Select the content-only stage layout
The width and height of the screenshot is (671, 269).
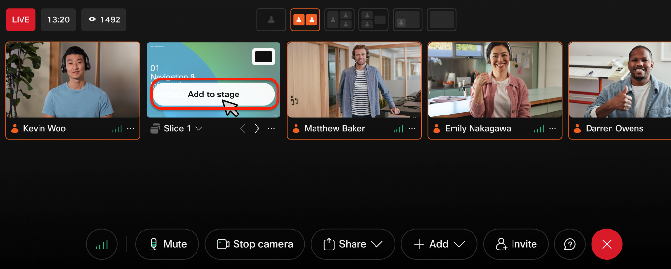(442, 20)
